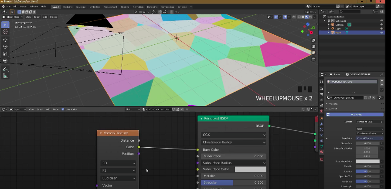Open the Tool properties tab
The height and width of the screenshot is (189, 391).
point(322,82)
